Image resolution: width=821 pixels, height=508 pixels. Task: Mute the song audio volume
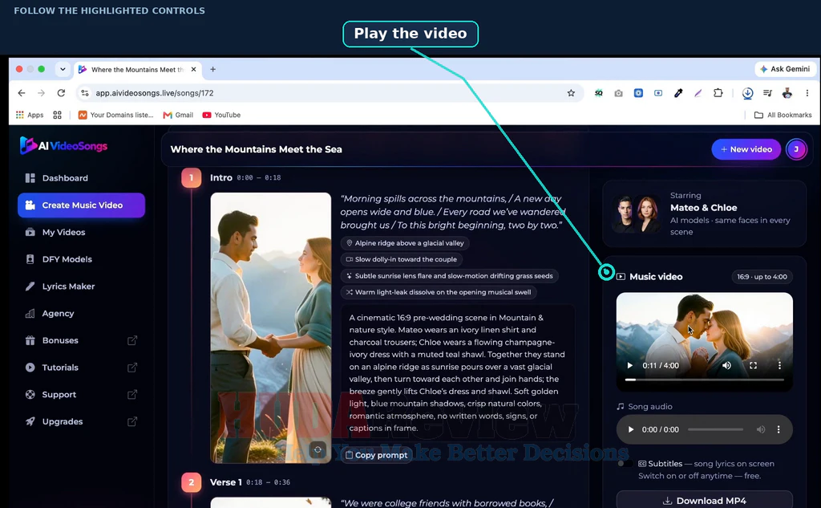pyautogui.click(x=761, y=429)
